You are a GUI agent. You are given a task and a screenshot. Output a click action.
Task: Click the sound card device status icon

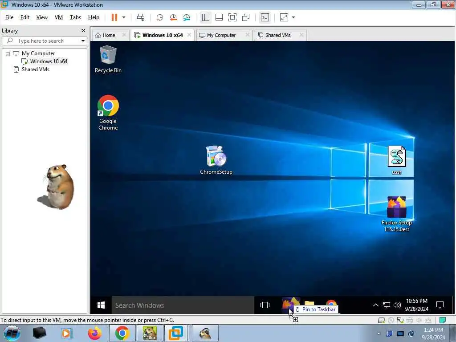tap(419, 321)
